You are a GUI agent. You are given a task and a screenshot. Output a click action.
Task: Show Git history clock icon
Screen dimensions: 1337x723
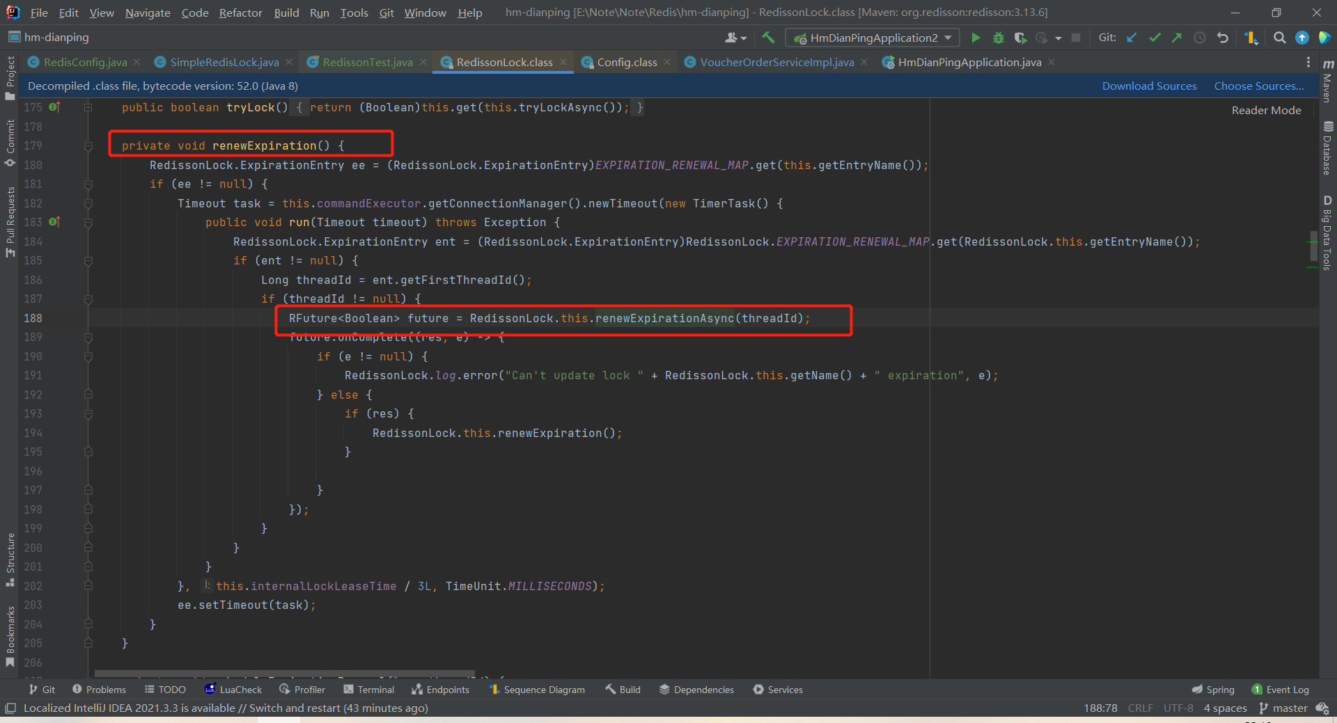click(x=1200, y=38)
